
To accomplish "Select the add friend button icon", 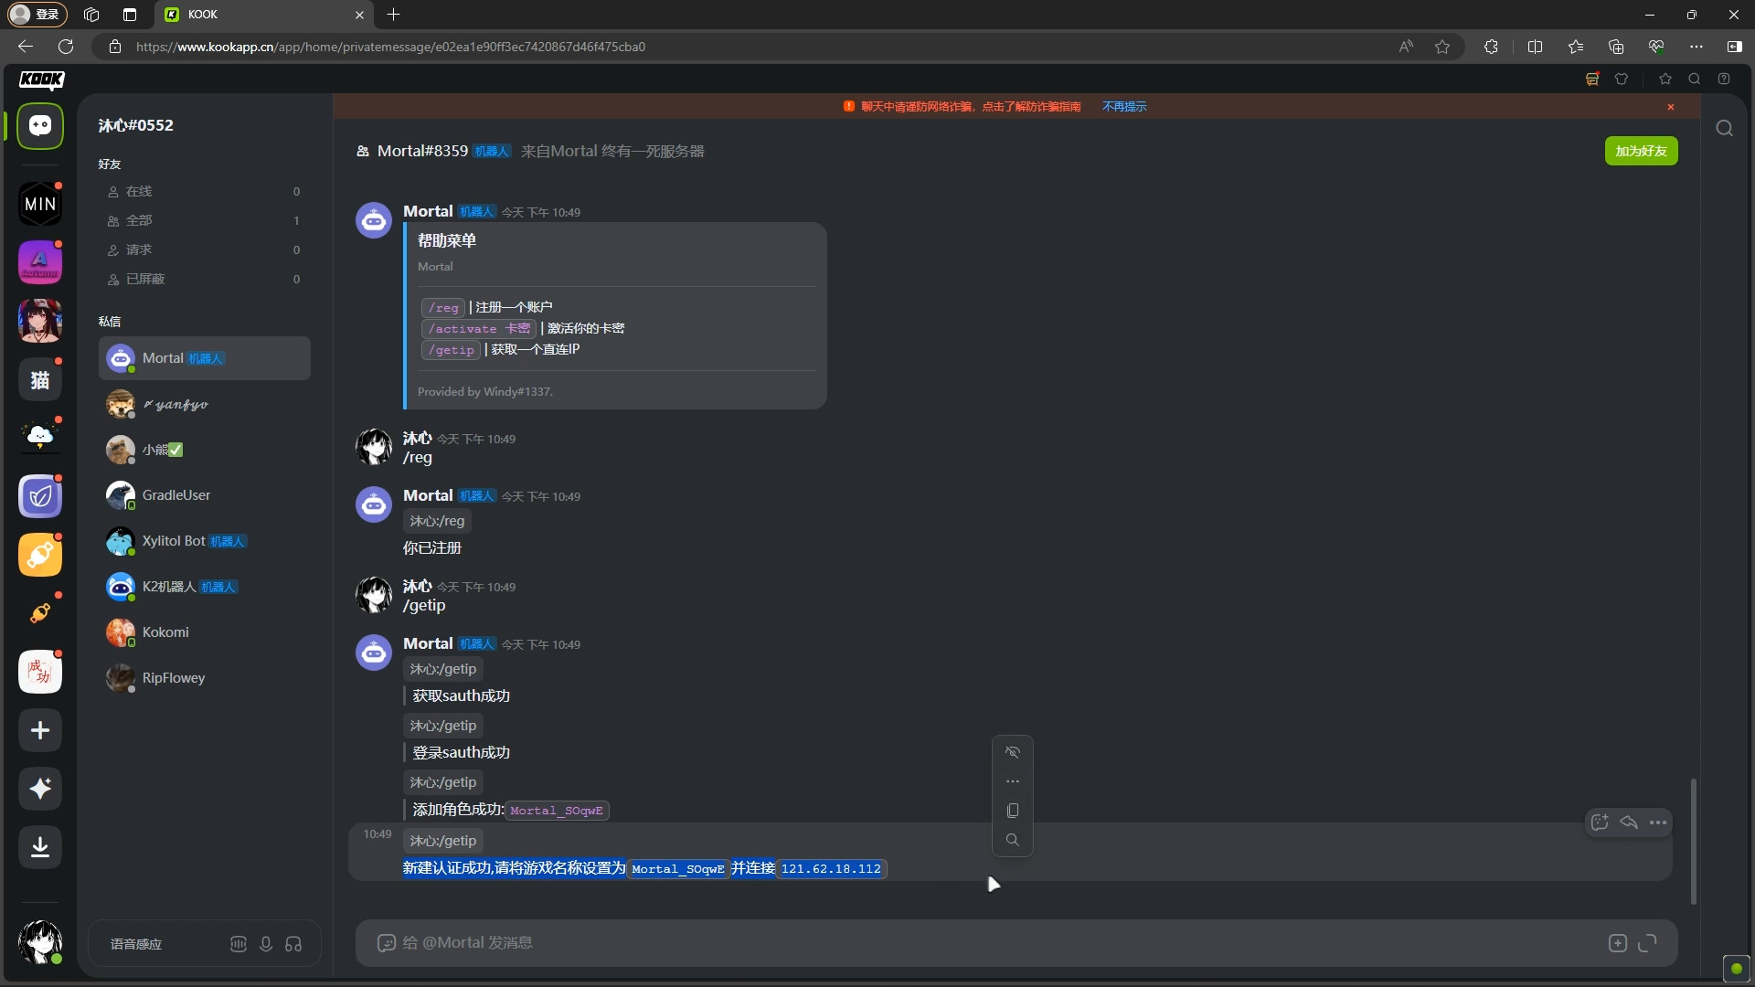I will click(x=1642, y=151).
